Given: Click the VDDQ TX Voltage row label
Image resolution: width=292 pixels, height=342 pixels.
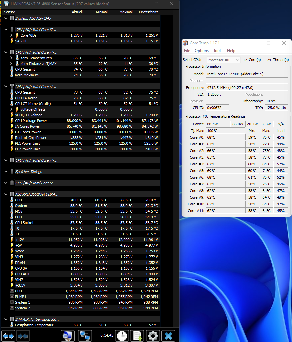Looking at the screenshot, I should click(x=29, y=115).
